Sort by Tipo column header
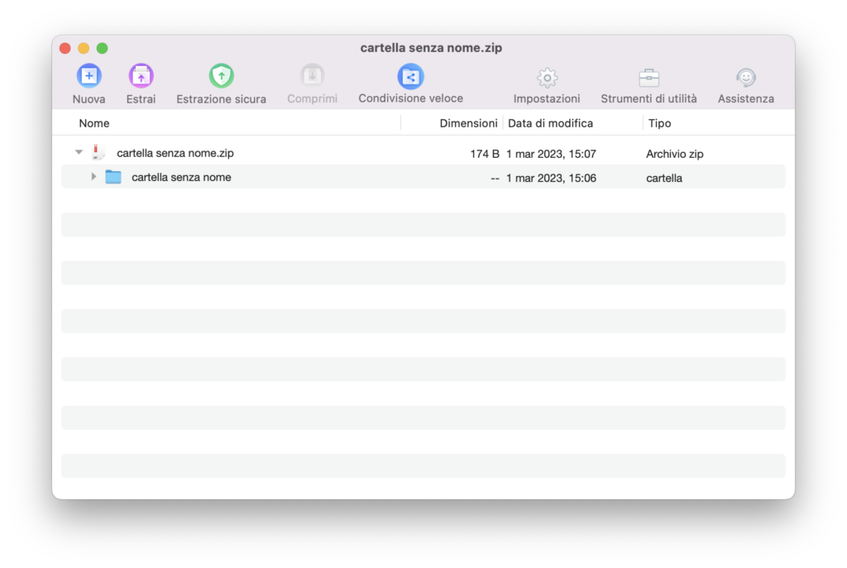 pyautogui.click(x=660, y=123)
